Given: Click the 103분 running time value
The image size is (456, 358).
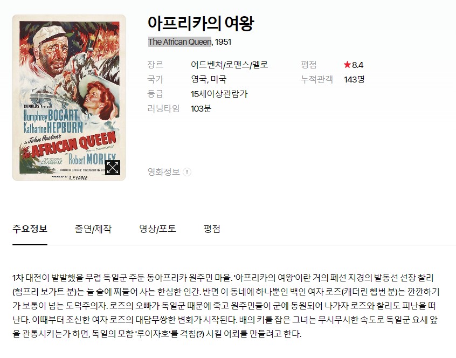Looking at the screenshot, I should [201, 108].
